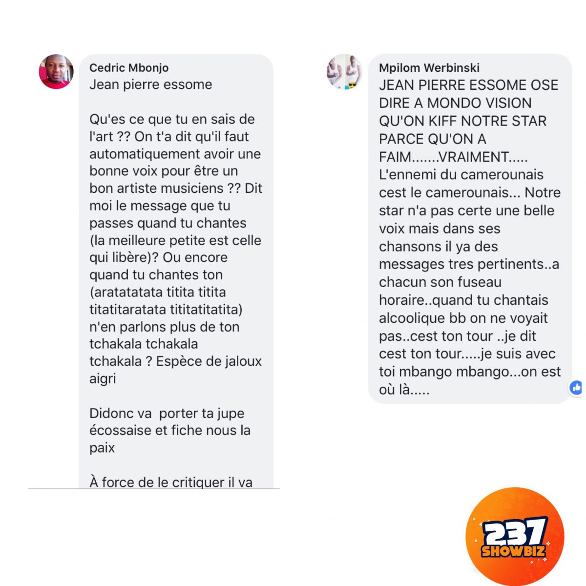Visit Cedric Mbonjo's profile via name
This screenshot has height=586, width=586.
pyautogui.click(x=129, y=68)
